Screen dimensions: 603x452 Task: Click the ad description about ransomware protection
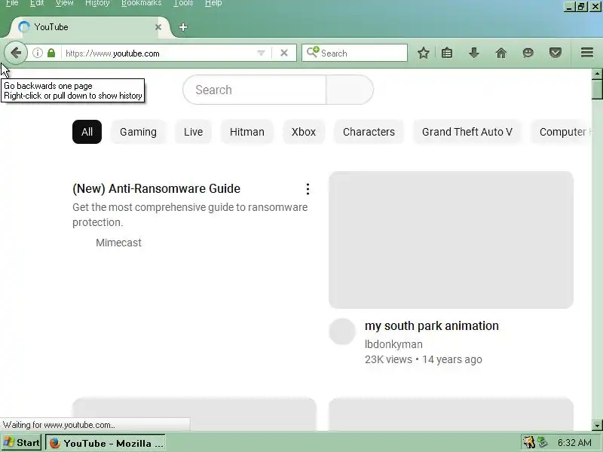pos(190,215)
